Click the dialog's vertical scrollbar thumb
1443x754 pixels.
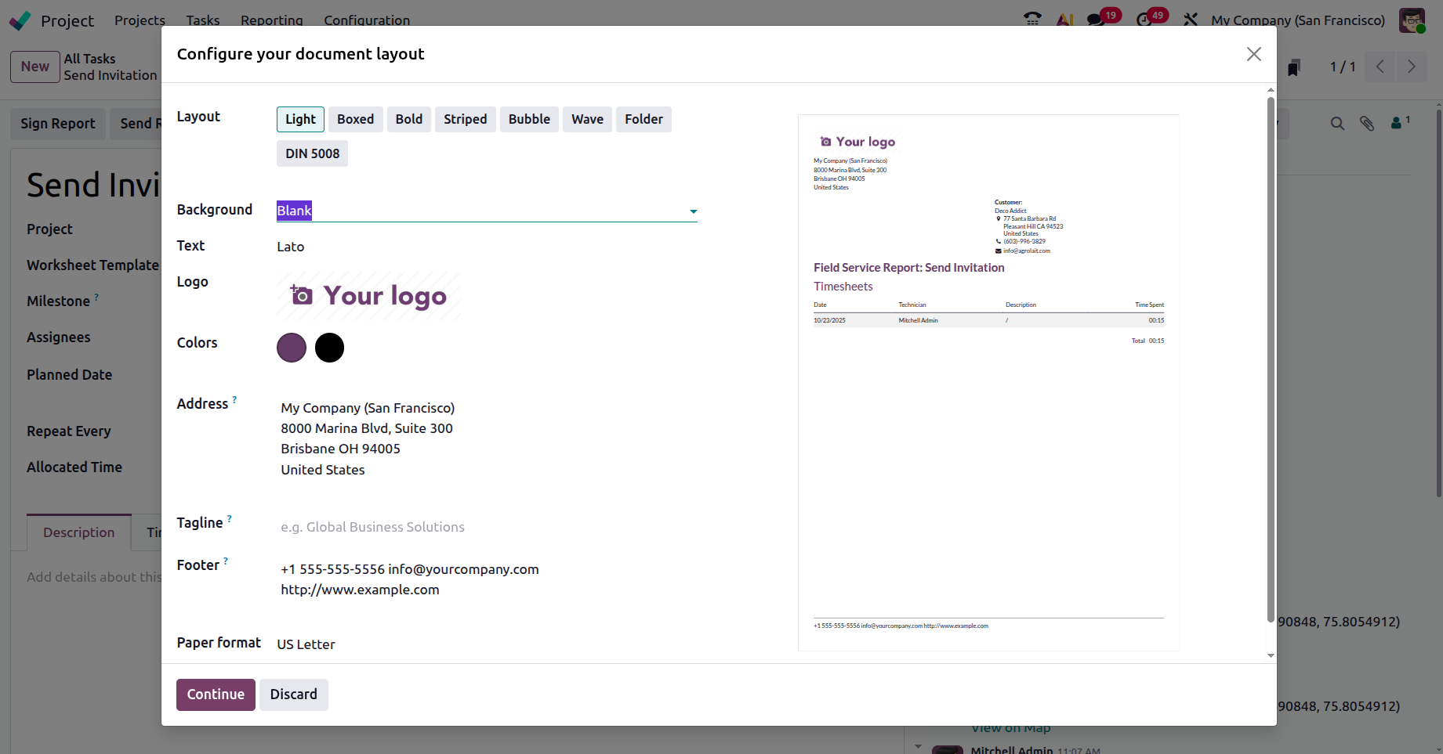pyautogui.click(x=1271, y=359)
